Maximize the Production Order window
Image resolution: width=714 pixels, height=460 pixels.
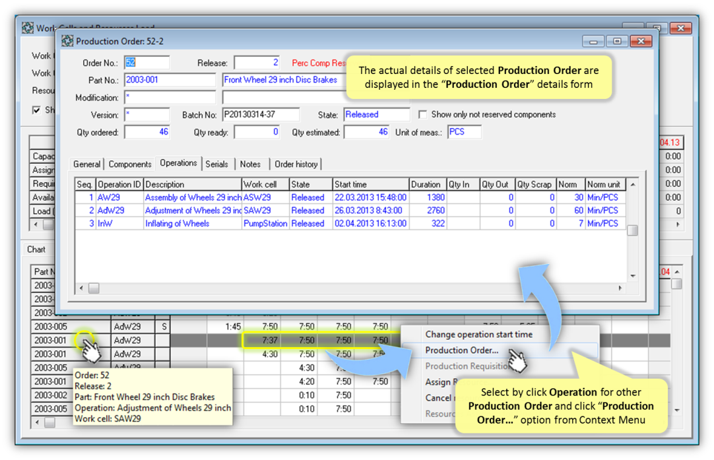click(x=617, y=42)
